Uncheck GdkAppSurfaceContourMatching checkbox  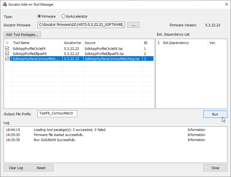coord(7,59)
